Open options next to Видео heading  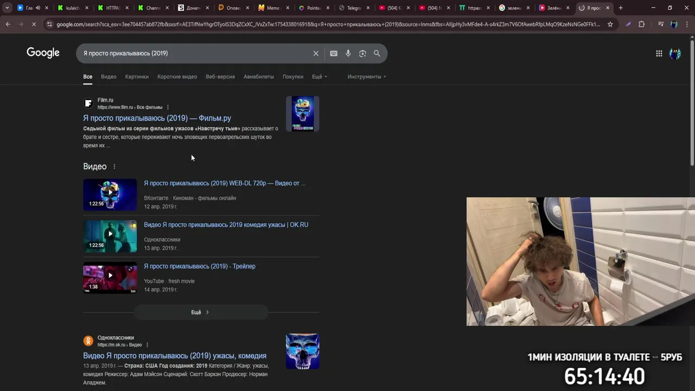pyautogui.click(x=114, y=167)
